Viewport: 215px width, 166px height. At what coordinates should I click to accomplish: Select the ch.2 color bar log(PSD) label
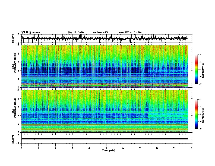203,116
